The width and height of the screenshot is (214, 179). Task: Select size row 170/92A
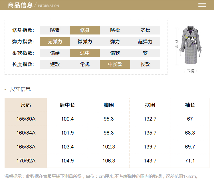(x=26, y=161)
